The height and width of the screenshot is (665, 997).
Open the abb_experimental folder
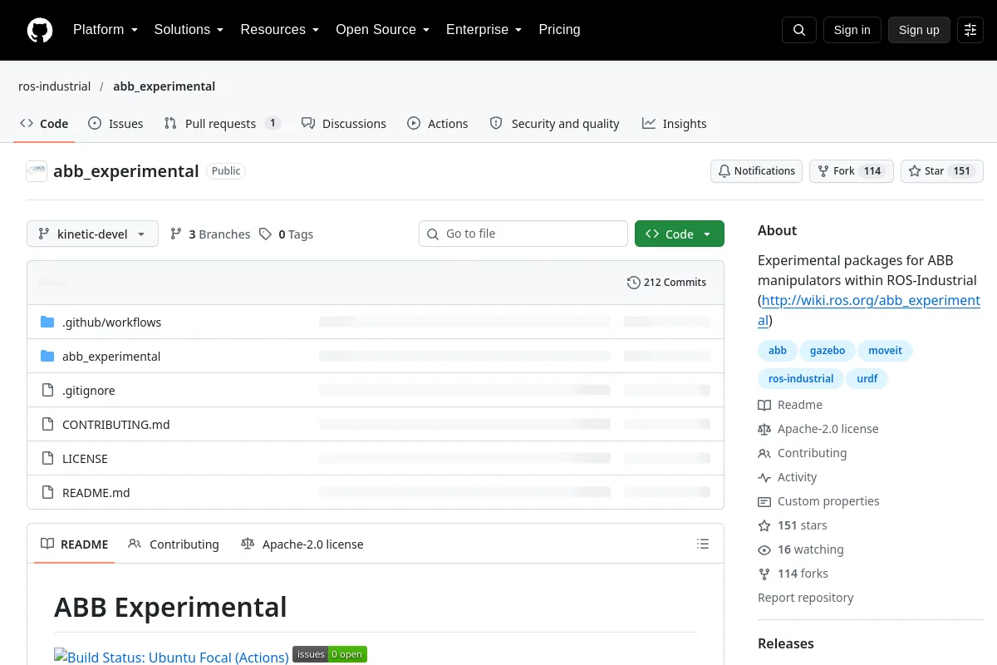(111, 357)
